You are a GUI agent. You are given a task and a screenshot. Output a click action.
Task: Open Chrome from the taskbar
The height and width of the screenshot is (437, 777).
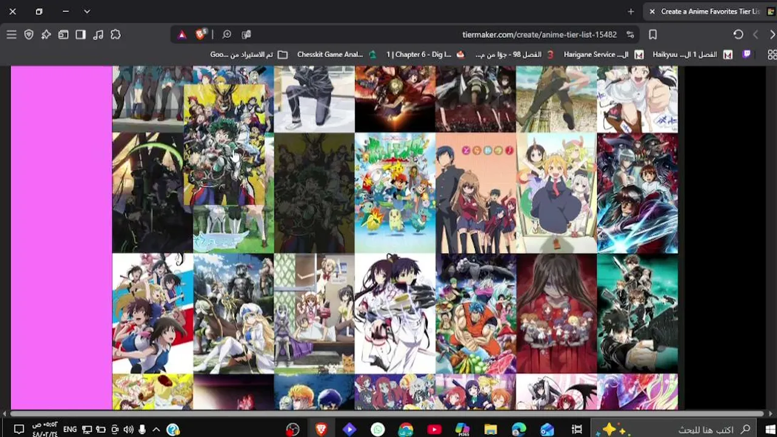pyautogui.click(x=405, y=429)
